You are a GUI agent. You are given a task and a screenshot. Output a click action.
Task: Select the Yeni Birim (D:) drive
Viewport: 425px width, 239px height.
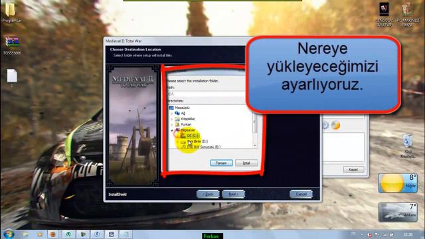coord(198,141)
